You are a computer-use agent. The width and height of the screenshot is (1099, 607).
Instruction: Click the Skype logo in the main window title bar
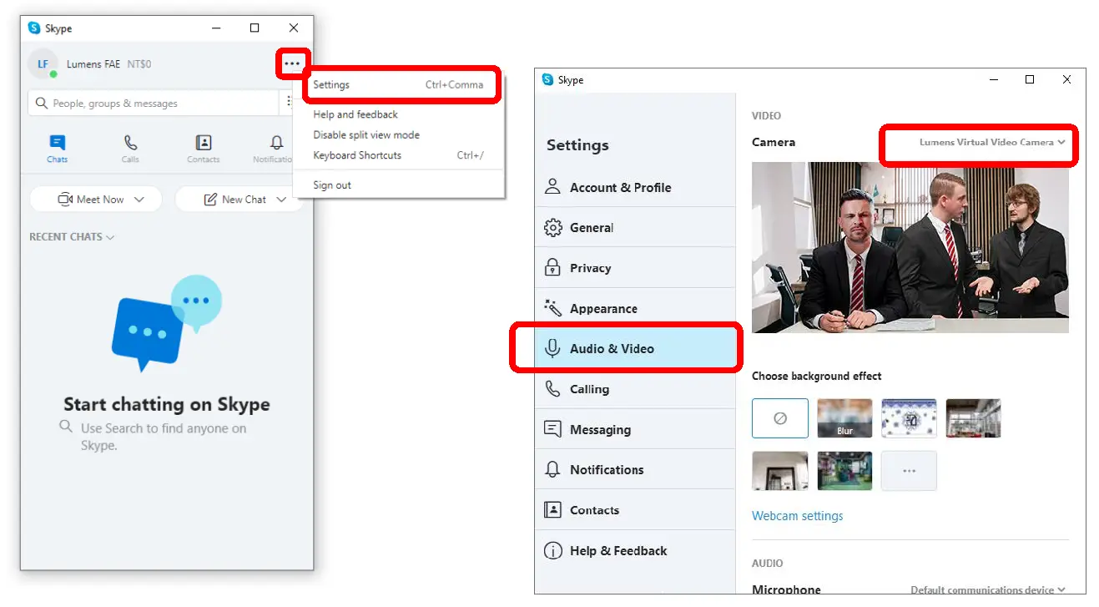[x=34, y=28]
